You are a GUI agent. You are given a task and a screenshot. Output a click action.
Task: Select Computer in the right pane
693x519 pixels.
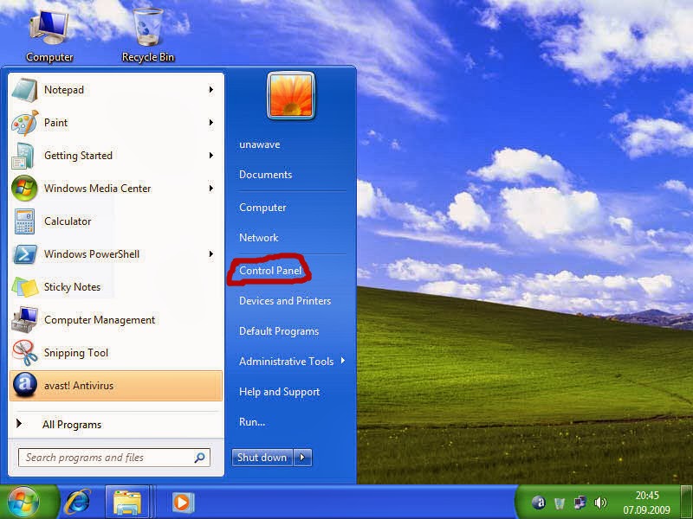tap(262, 208)
